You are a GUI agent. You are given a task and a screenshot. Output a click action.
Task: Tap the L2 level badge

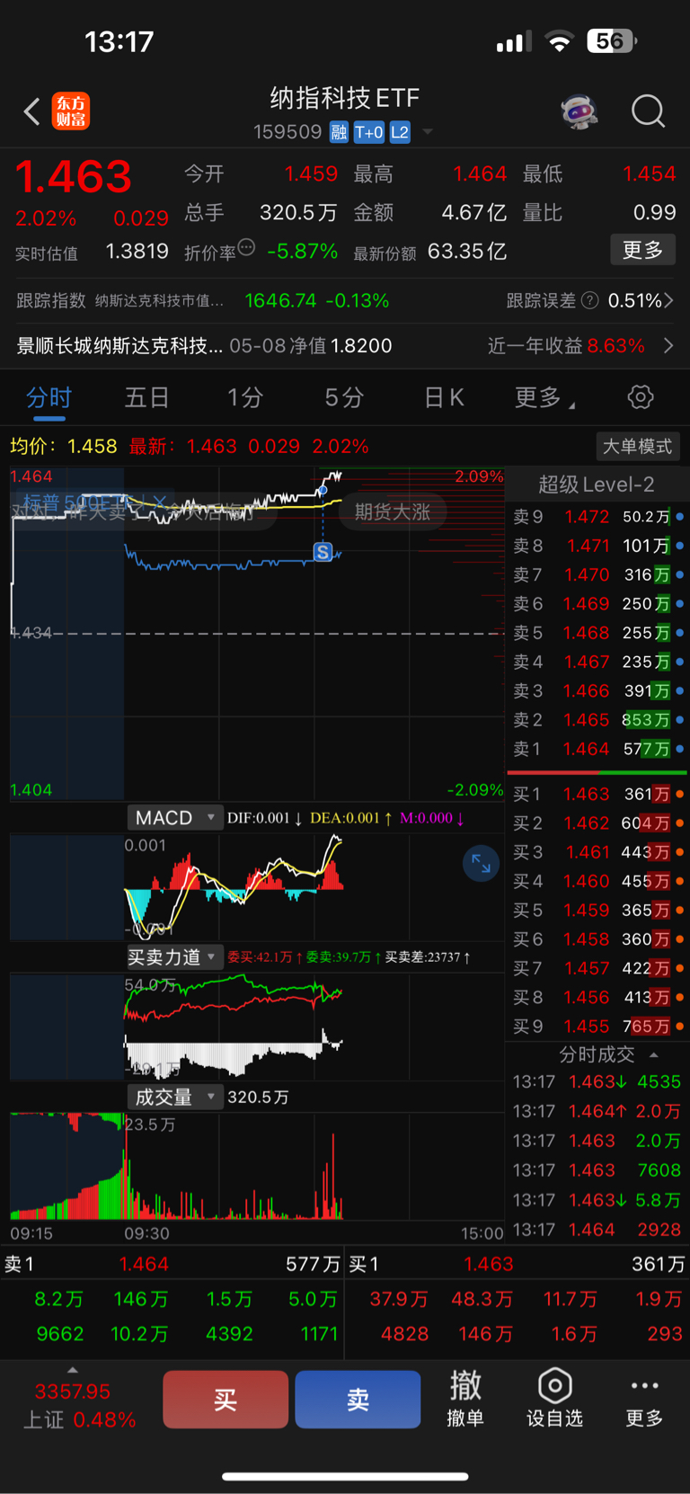click(x=400, y=132)
